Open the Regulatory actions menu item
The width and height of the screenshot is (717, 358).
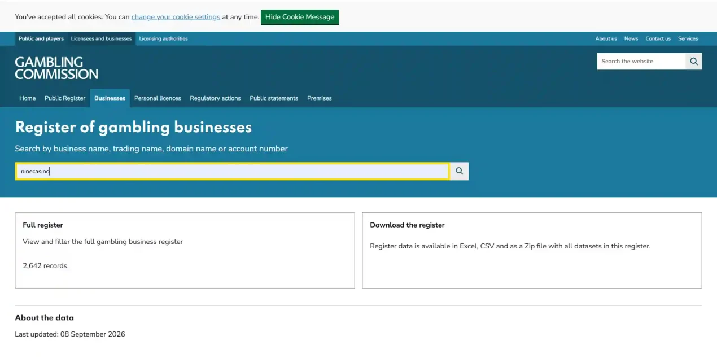(x=215, y=98)
